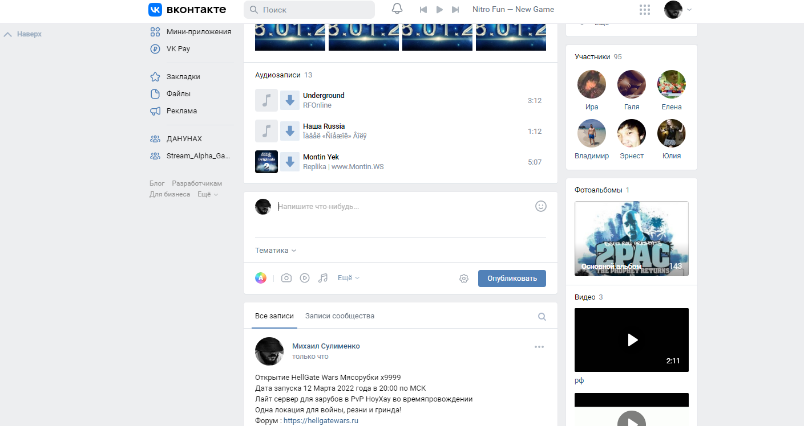Image resolution: width=804 pixels, height=426 pixels.
Task: Click the search field Поиск
Action: click(x=309, y=10)
